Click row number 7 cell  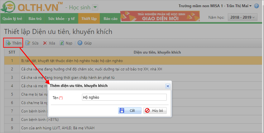coord(12,111)
